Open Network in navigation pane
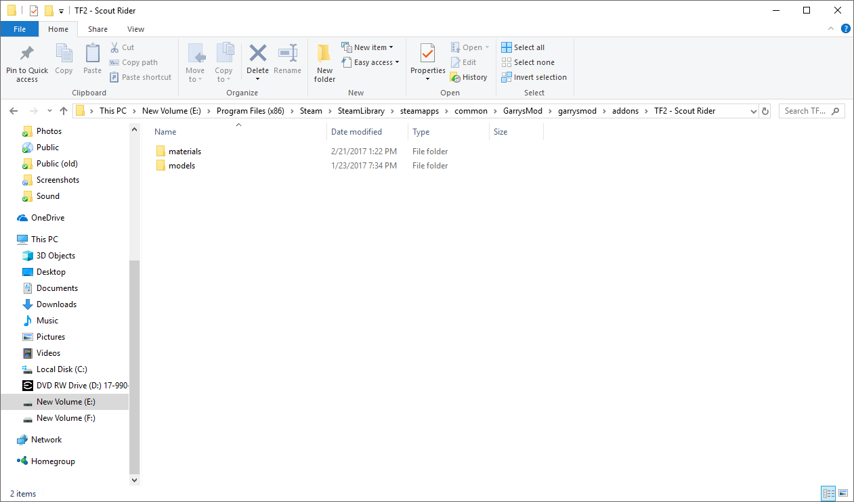 46,440
